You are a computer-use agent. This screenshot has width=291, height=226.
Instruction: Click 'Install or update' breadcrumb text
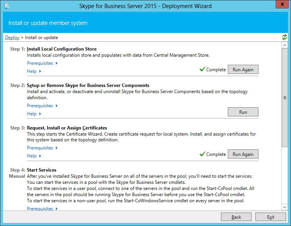pos(41,38)
